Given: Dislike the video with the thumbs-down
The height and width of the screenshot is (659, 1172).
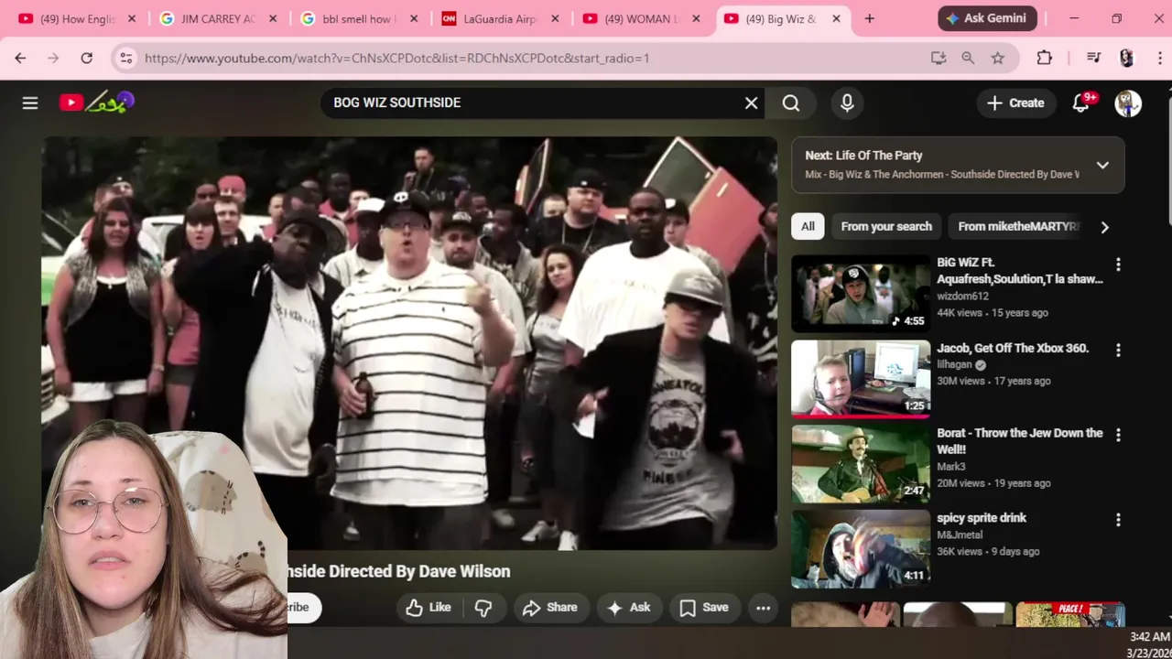Looking at the screenshot, I should coord(483,608).
